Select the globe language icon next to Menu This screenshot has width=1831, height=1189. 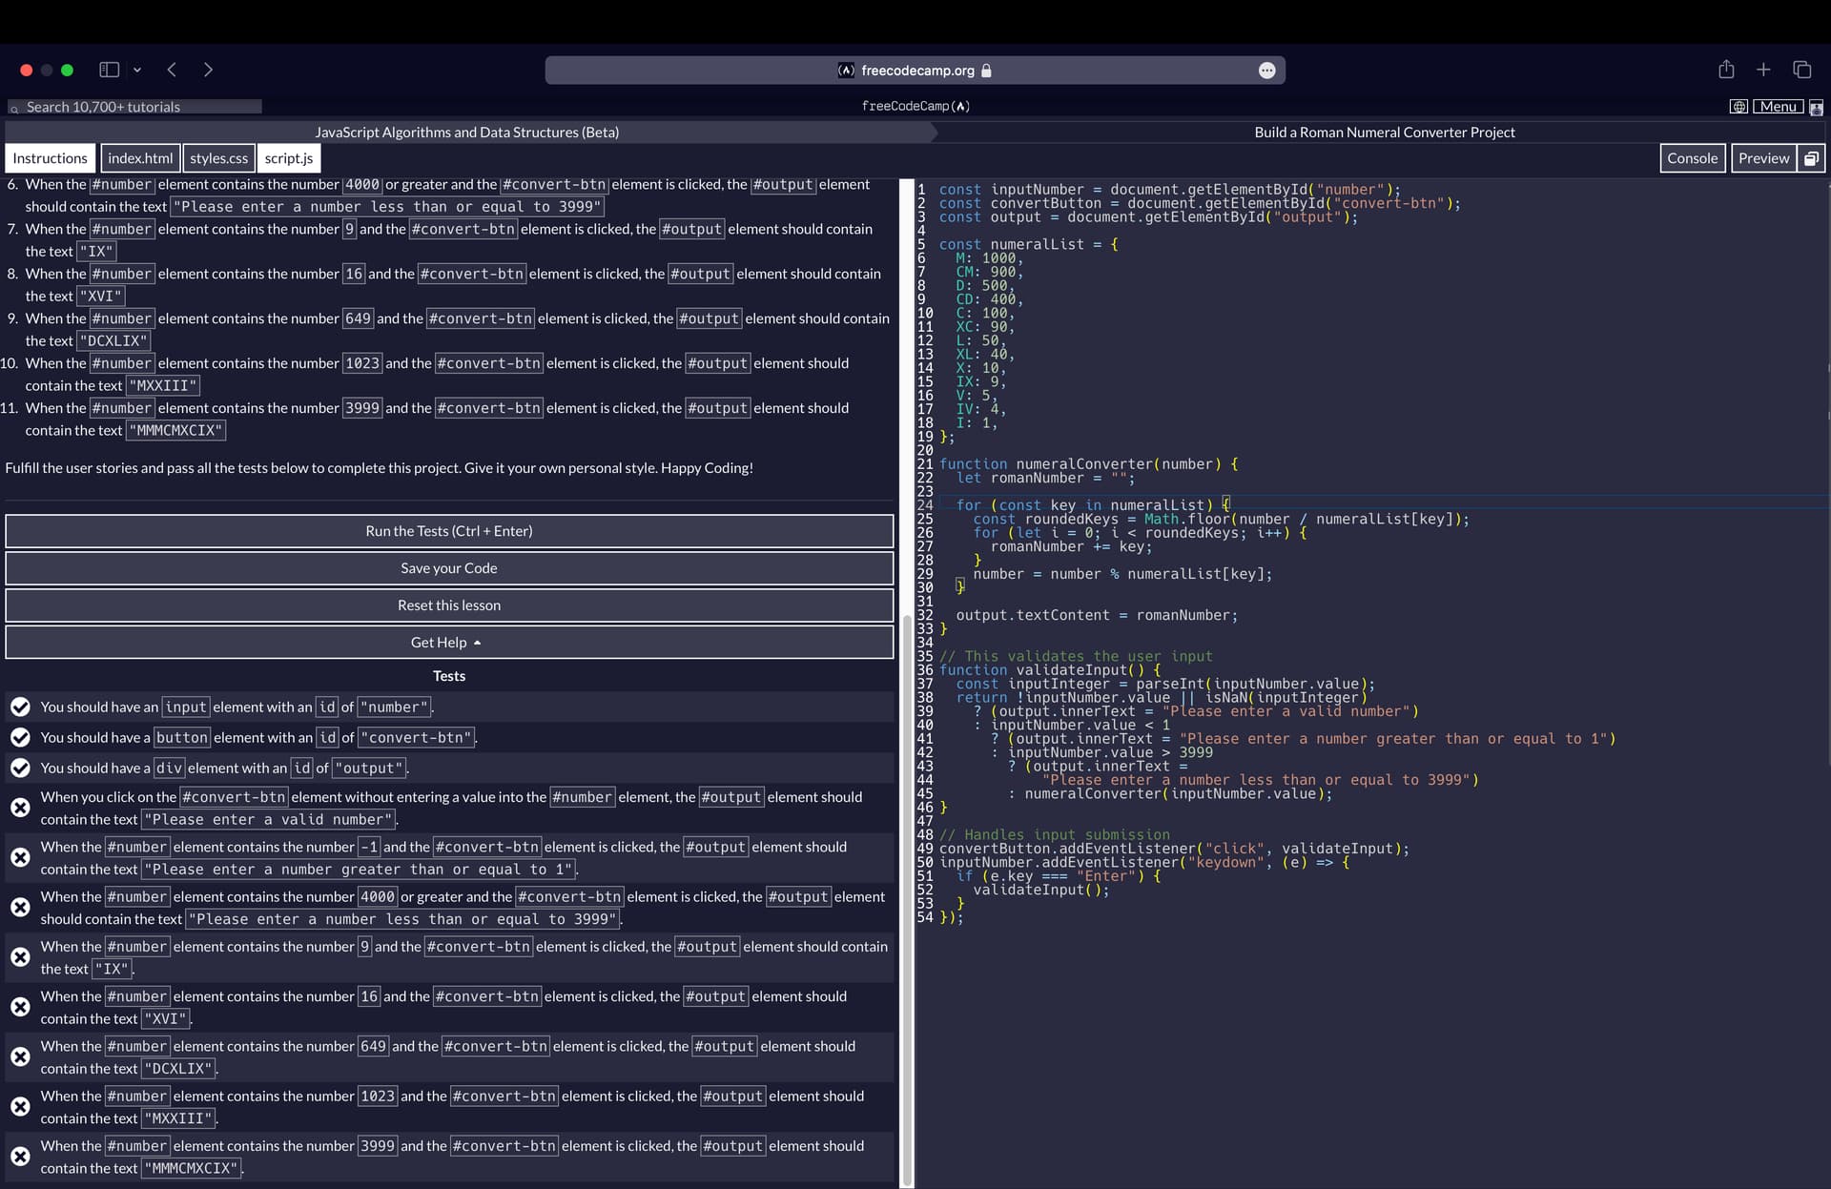click(1738, 106)
